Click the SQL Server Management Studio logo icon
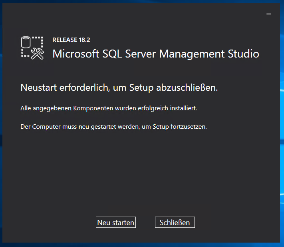 32,48
